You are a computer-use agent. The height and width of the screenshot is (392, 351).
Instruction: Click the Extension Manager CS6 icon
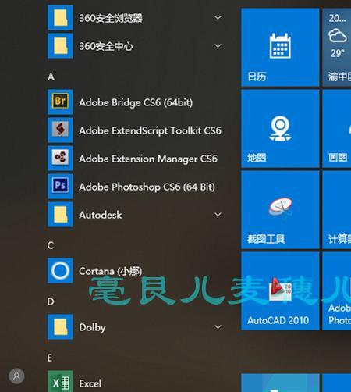pos(60,158)
